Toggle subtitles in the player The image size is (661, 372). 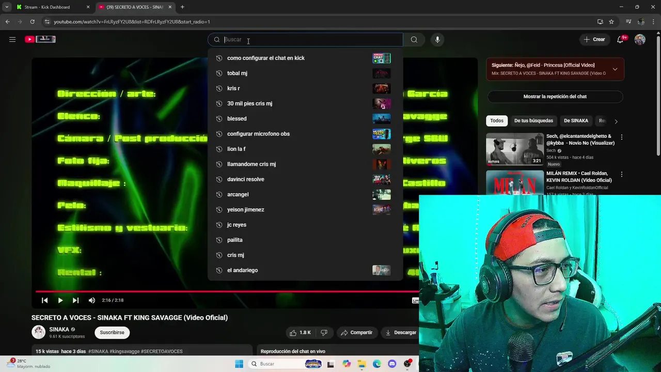415,300
